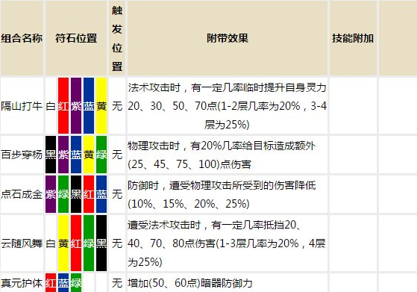Click the blue 蓝 cell in 隔山打牛 row

pyautogui.click(x=89, y=106)
